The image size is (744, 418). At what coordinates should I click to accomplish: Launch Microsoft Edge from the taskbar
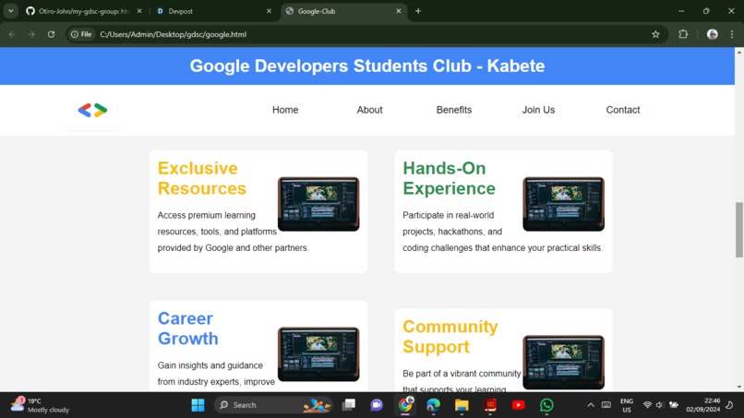pos(433,405)
